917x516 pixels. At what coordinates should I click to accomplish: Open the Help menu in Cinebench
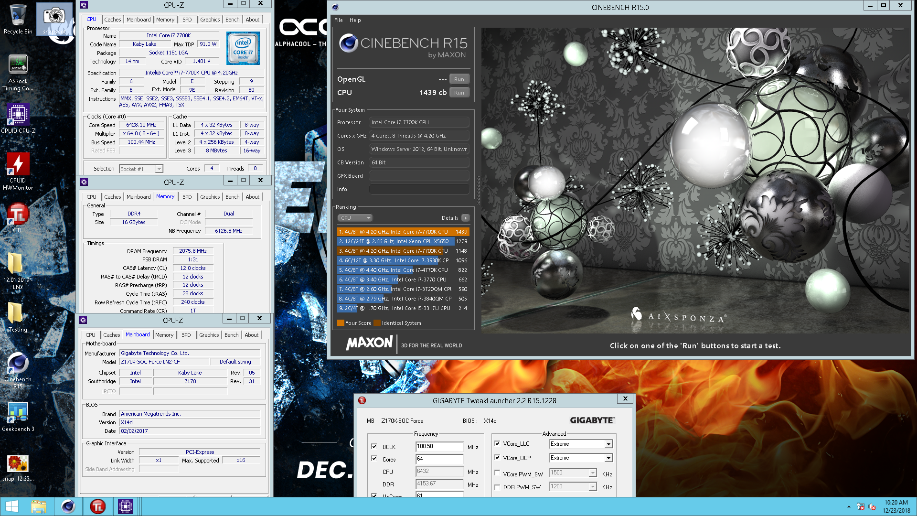click(355, 20)
